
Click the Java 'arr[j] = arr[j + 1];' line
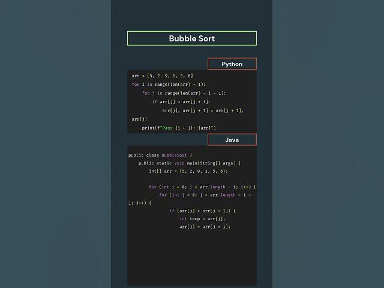pos(205,227)
